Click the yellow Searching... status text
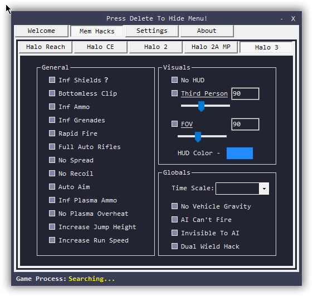This screenshot has height=297, width=313. 92,279
